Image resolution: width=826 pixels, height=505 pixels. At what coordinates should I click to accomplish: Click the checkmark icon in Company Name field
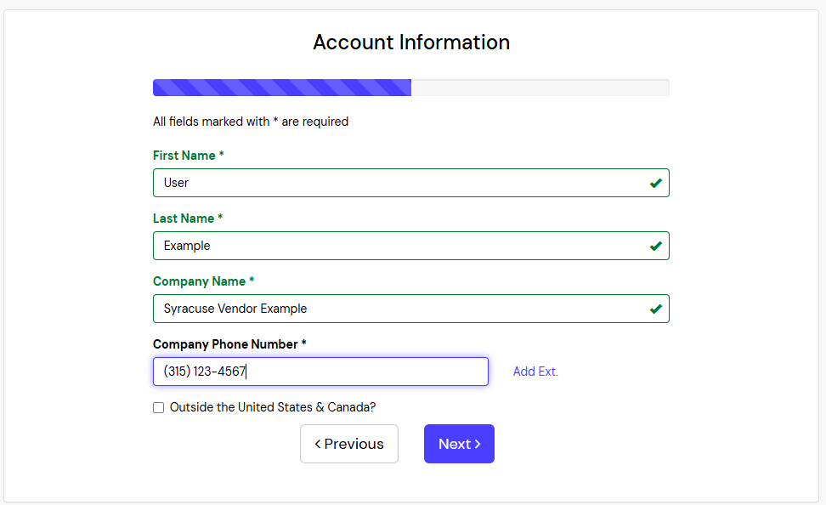coord(655,308)
